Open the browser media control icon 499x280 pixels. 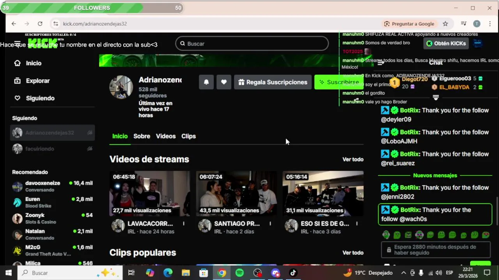click(x=464, y=24)
